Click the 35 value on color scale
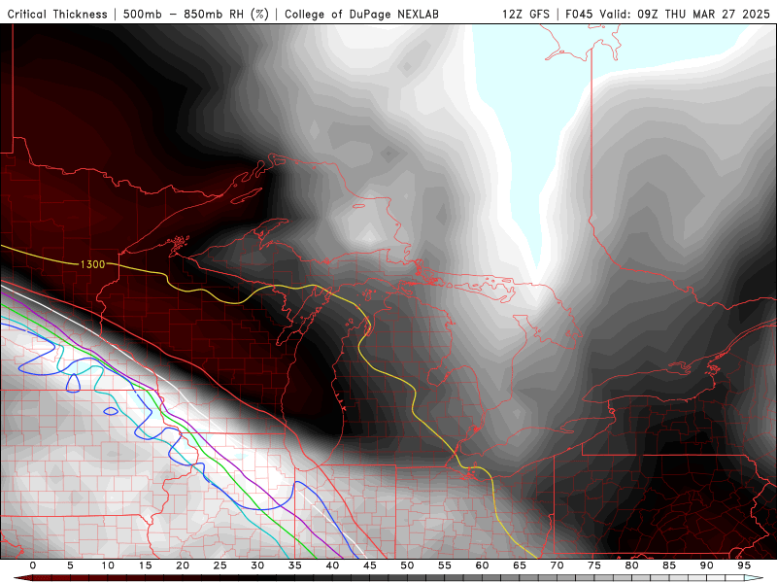The image size is (777, 583). [x=295, y=566]
